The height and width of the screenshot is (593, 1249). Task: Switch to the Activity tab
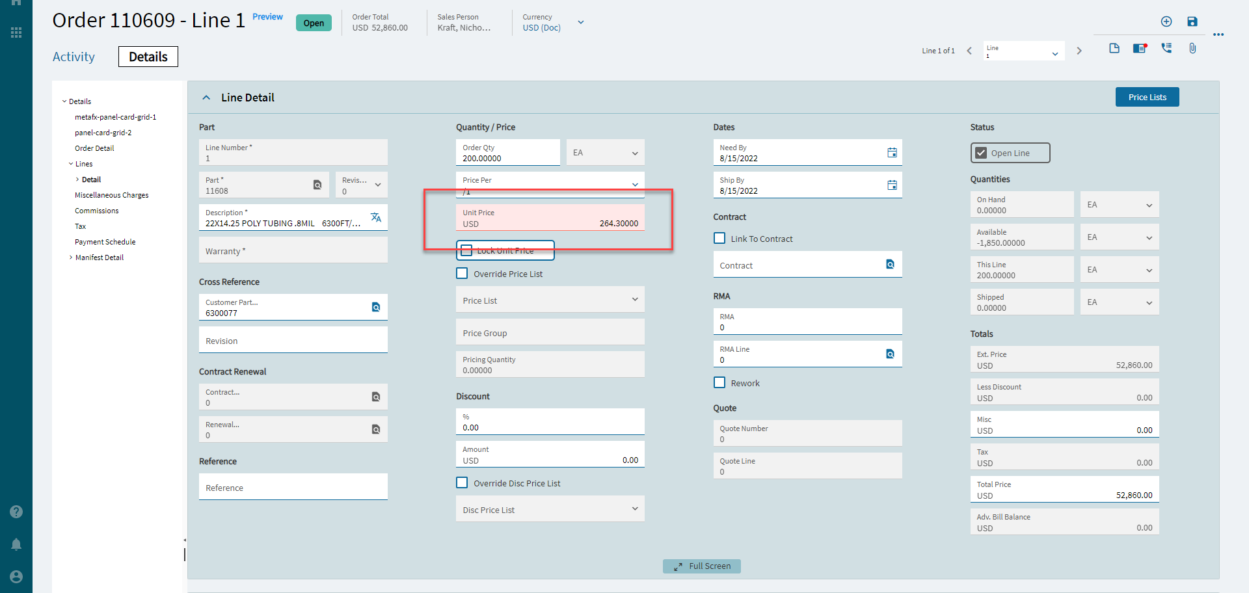coord(74,57)
